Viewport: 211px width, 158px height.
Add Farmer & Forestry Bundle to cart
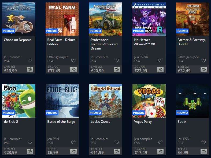pyautogui.click(x=204, y=69)
